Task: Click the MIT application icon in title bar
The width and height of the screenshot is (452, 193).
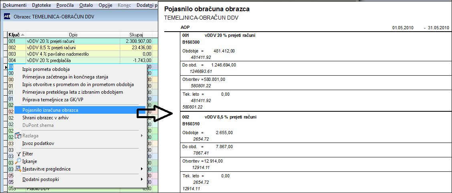Action: tap(7, 17)
